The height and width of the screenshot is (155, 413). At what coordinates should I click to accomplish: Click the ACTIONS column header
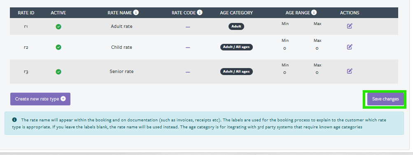point(350,13)
